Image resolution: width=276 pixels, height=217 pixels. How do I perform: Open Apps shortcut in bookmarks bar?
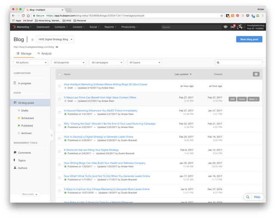(x=16, y=20)
